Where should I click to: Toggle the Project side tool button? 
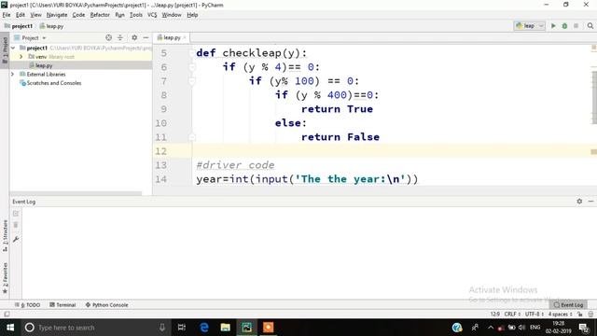pyautogui.click(x=5, y=51)
